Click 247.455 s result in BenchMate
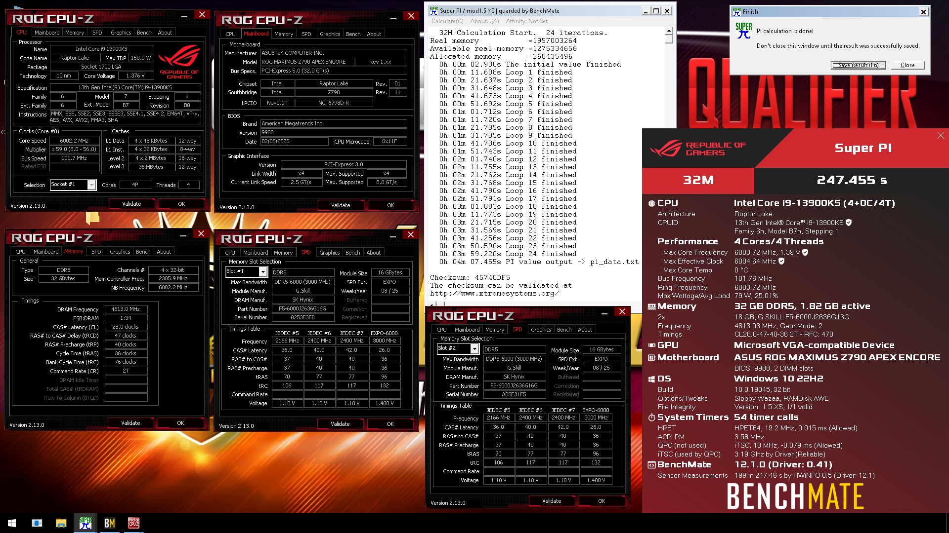The height and width of the screenshot is (533, 949). [x=852, y=180]
